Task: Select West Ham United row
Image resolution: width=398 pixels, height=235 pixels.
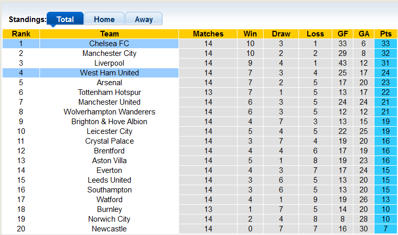Action: click(109, 73)
